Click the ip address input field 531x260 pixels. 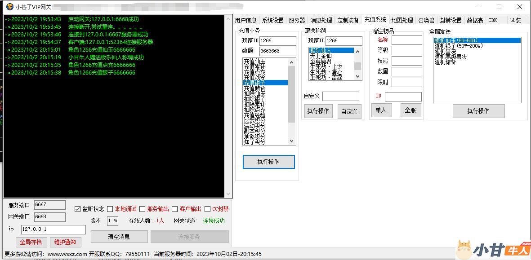point(53,229)
